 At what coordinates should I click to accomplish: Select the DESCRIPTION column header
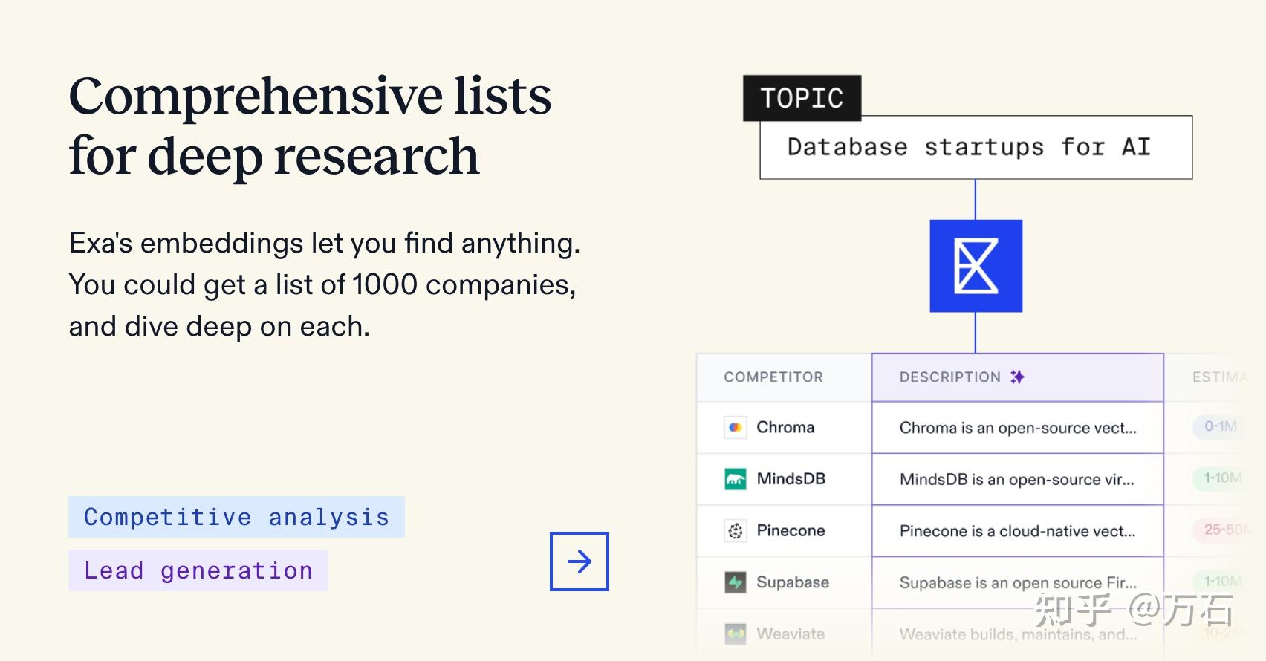949,377
